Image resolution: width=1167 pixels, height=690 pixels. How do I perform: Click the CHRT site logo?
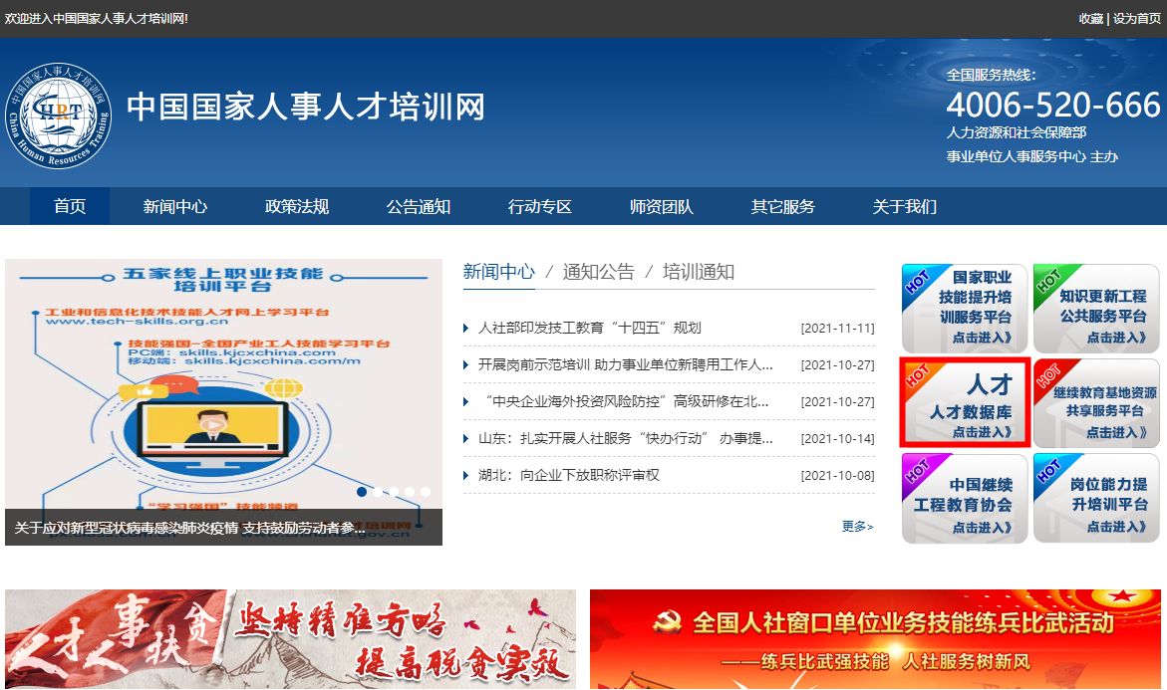click(58, 111)
